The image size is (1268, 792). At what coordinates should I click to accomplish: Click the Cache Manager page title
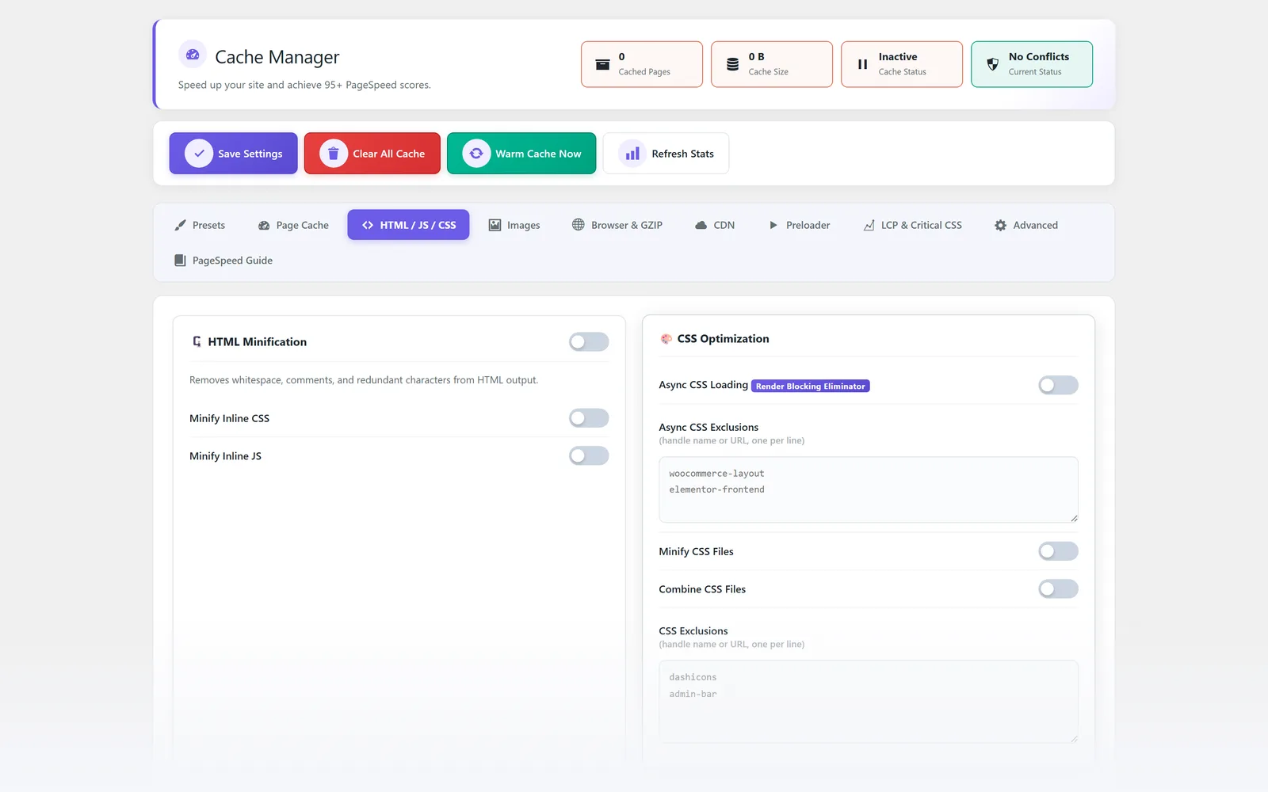point(277,57)
